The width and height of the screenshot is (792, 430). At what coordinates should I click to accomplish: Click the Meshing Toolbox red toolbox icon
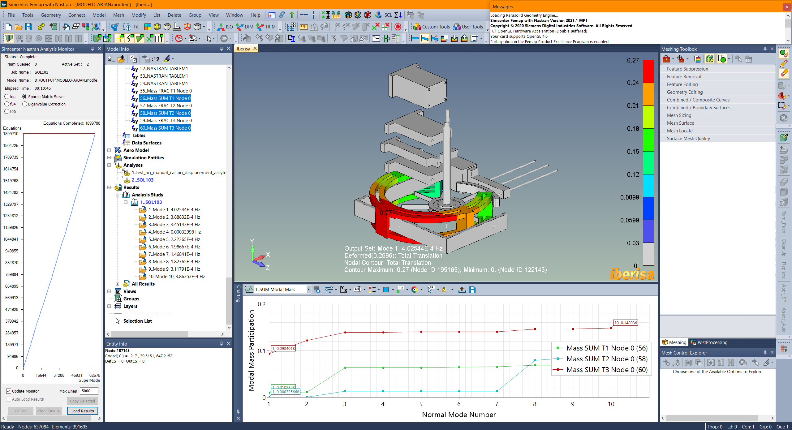[666, 59]
